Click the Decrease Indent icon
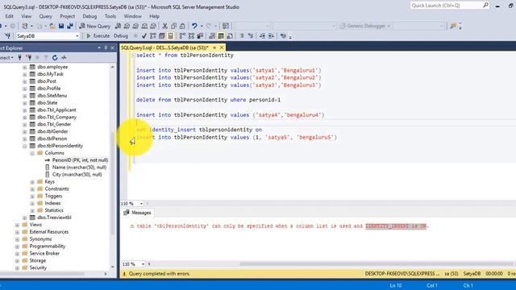 (262, 35)
